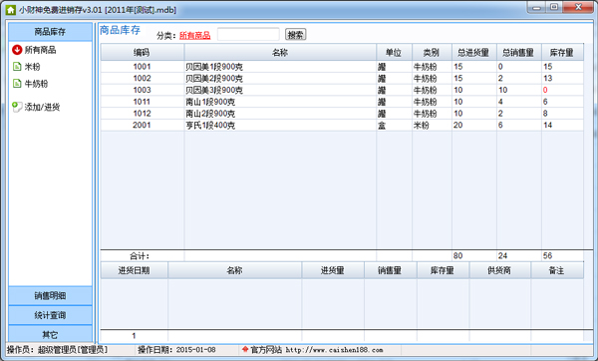Viewport: 598px width, 361px height.
Task: Close the 小财神 application window
Action: [578, 8]
